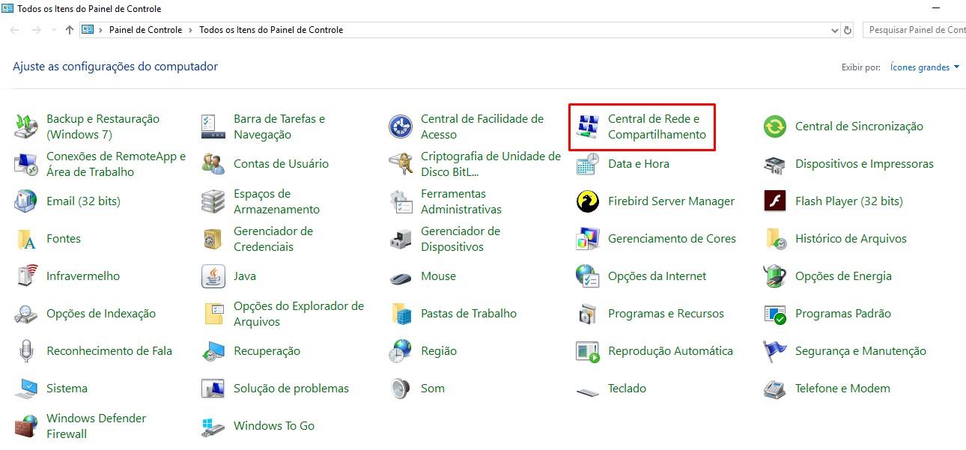
Task: Open the Contas de Usuário icon
Action: pyautogui.click(x=213, y=164)
